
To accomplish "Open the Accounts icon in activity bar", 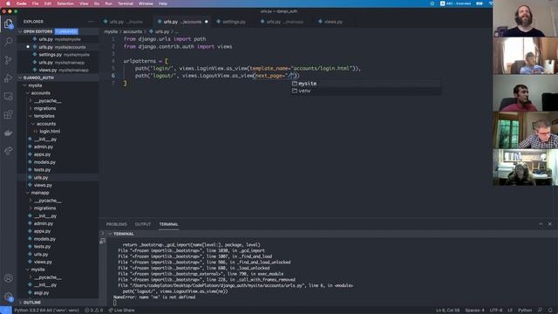I will tap(8, 278).
